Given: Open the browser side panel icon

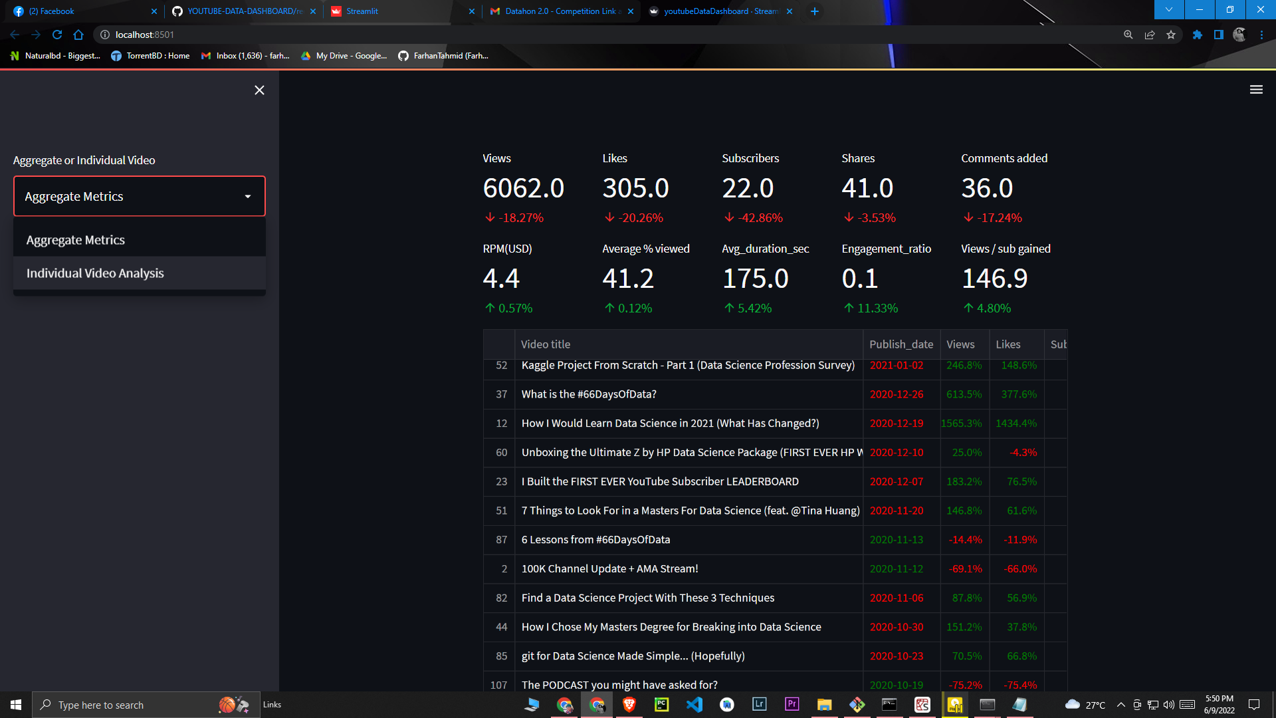Looking at the screenshot, I should (x=1220, y=35).
